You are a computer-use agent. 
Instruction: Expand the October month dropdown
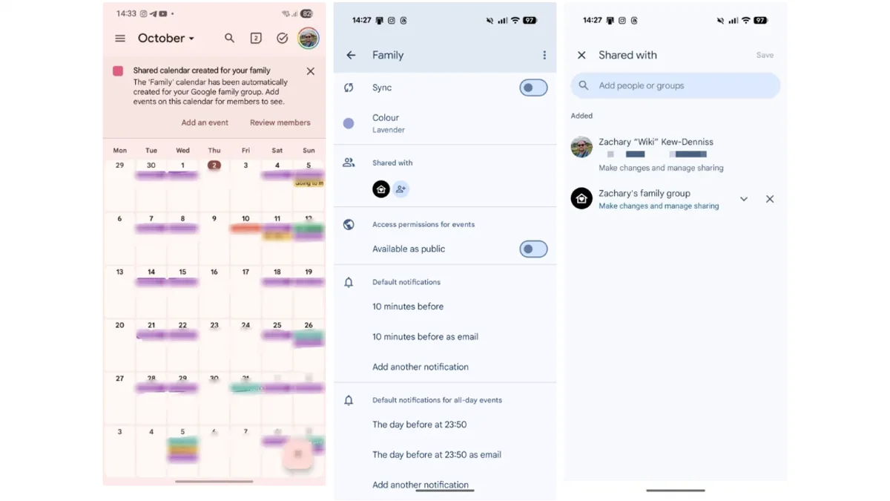166,39
